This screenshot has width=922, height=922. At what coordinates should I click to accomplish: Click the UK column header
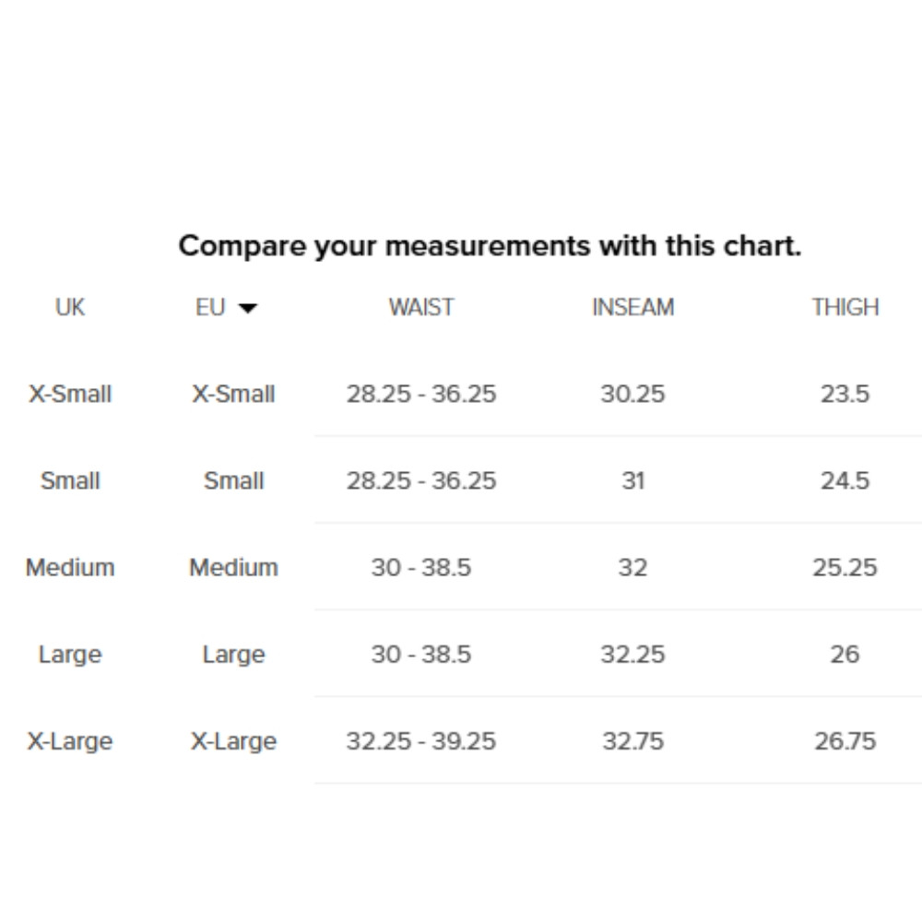tap(70, 307)
